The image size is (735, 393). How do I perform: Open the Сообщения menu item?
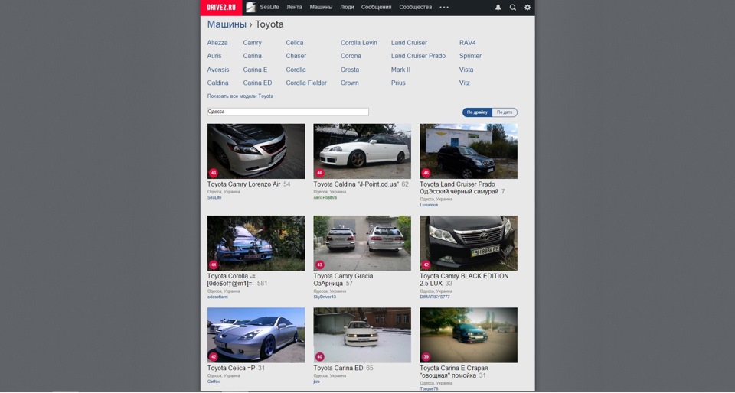tap(377, 7)
